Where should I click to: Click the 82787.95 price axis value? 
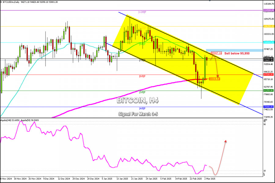coord(269,87)
